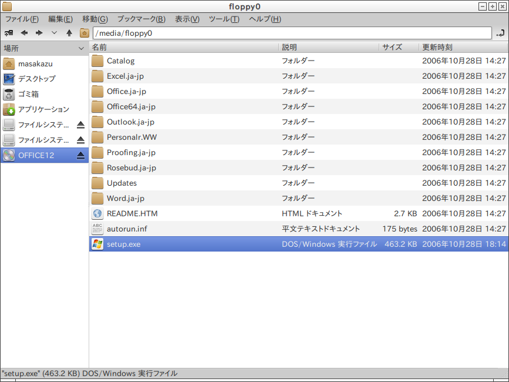Open the history dropdown chevron in toolbar

click(54, 33)
